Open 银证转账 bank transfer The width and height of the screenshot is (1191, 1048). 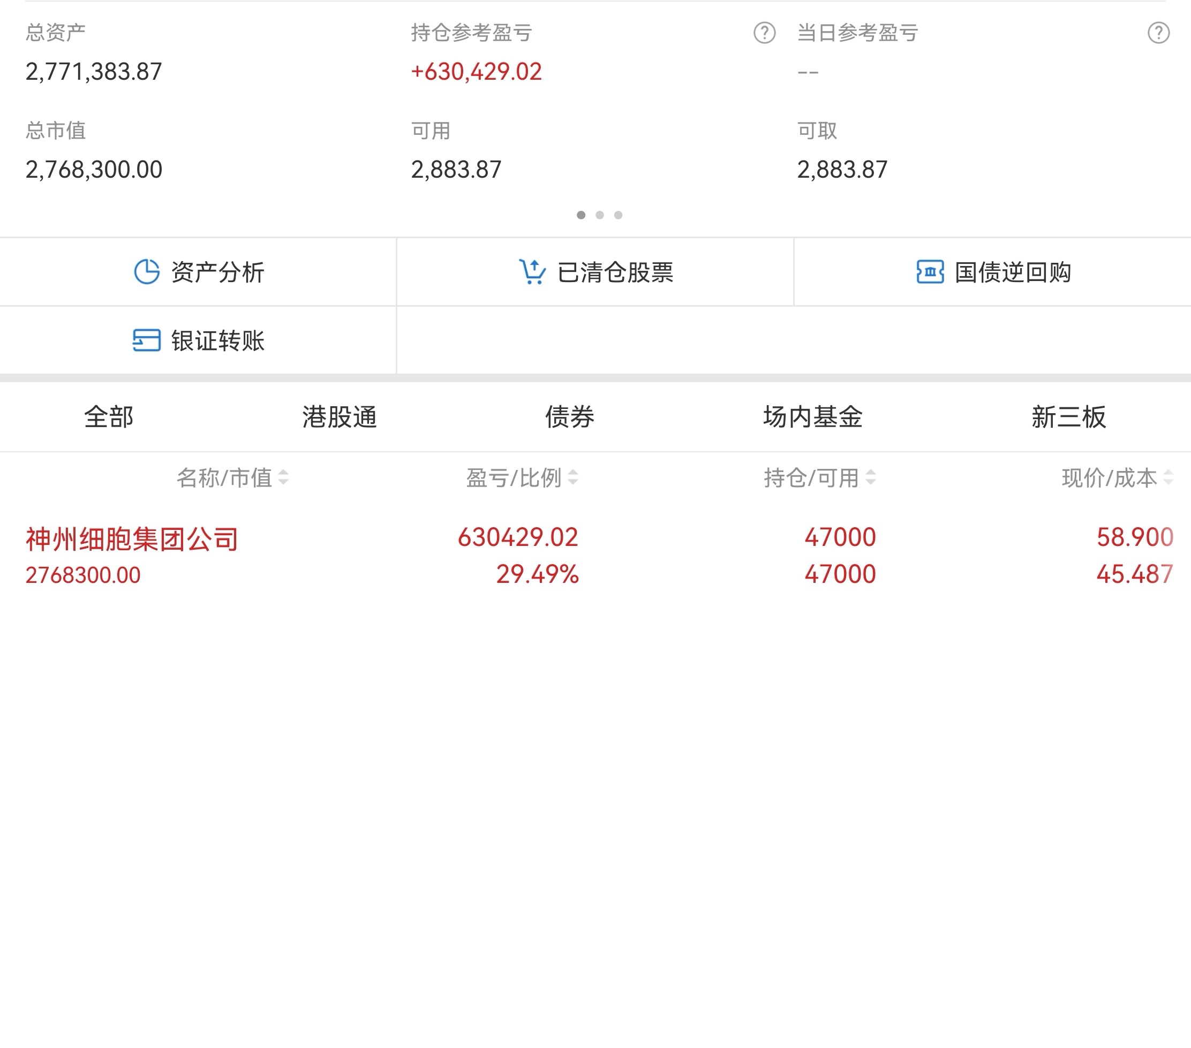(198, 340)
